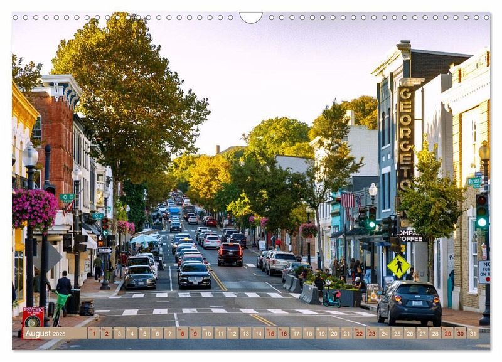This screenshot has height=362, width=502.
Task: Click the dark car parked at bottom right
Action: tap(409, 302)
